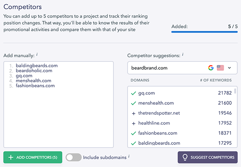Click the Added 5/5 progress bar
The width and height of the screenshot is (241, 167).
click(205, 32)
